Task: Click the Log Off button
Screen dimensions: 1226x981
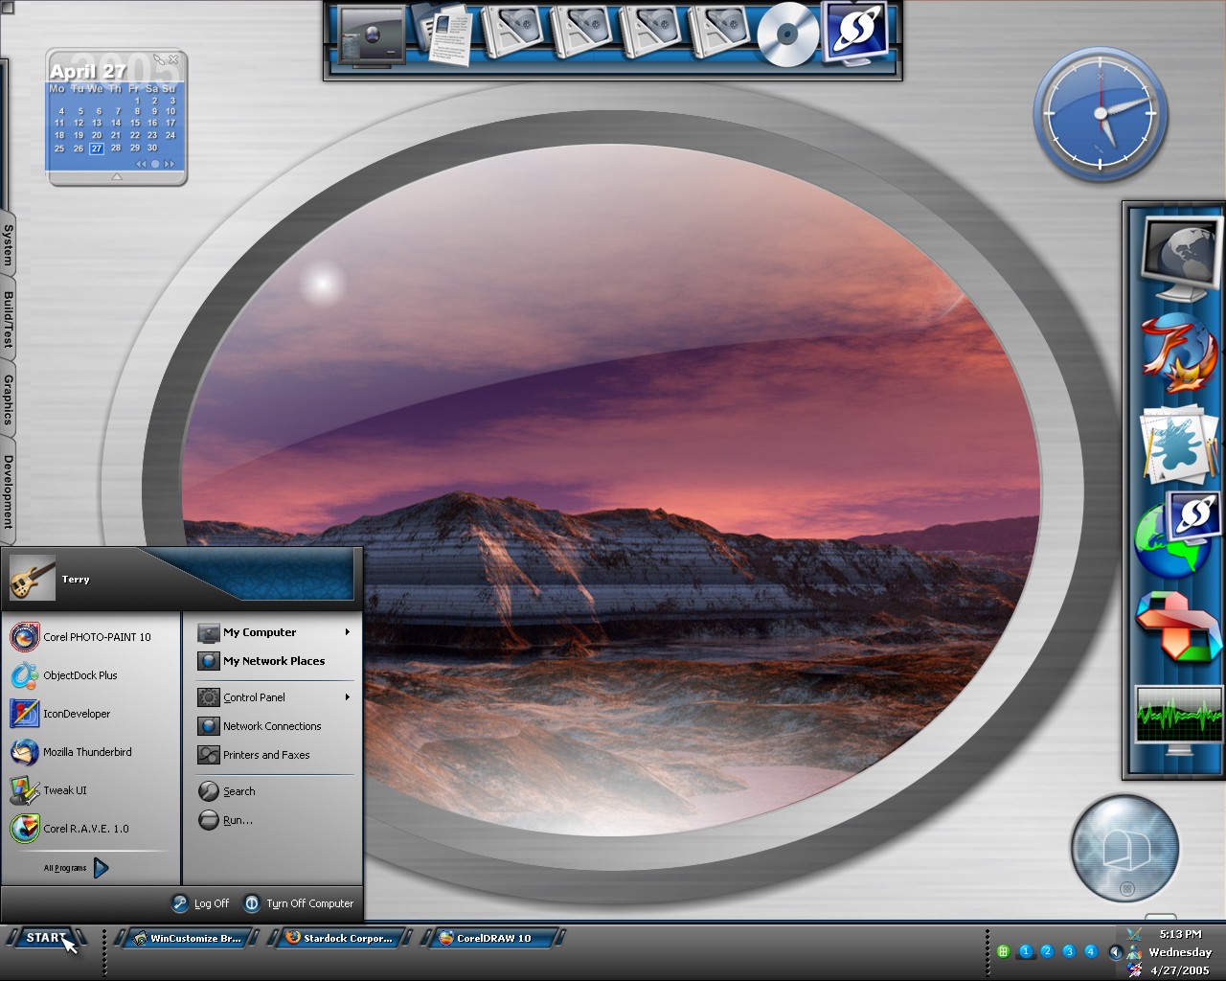Action: [x=201, y=903]
